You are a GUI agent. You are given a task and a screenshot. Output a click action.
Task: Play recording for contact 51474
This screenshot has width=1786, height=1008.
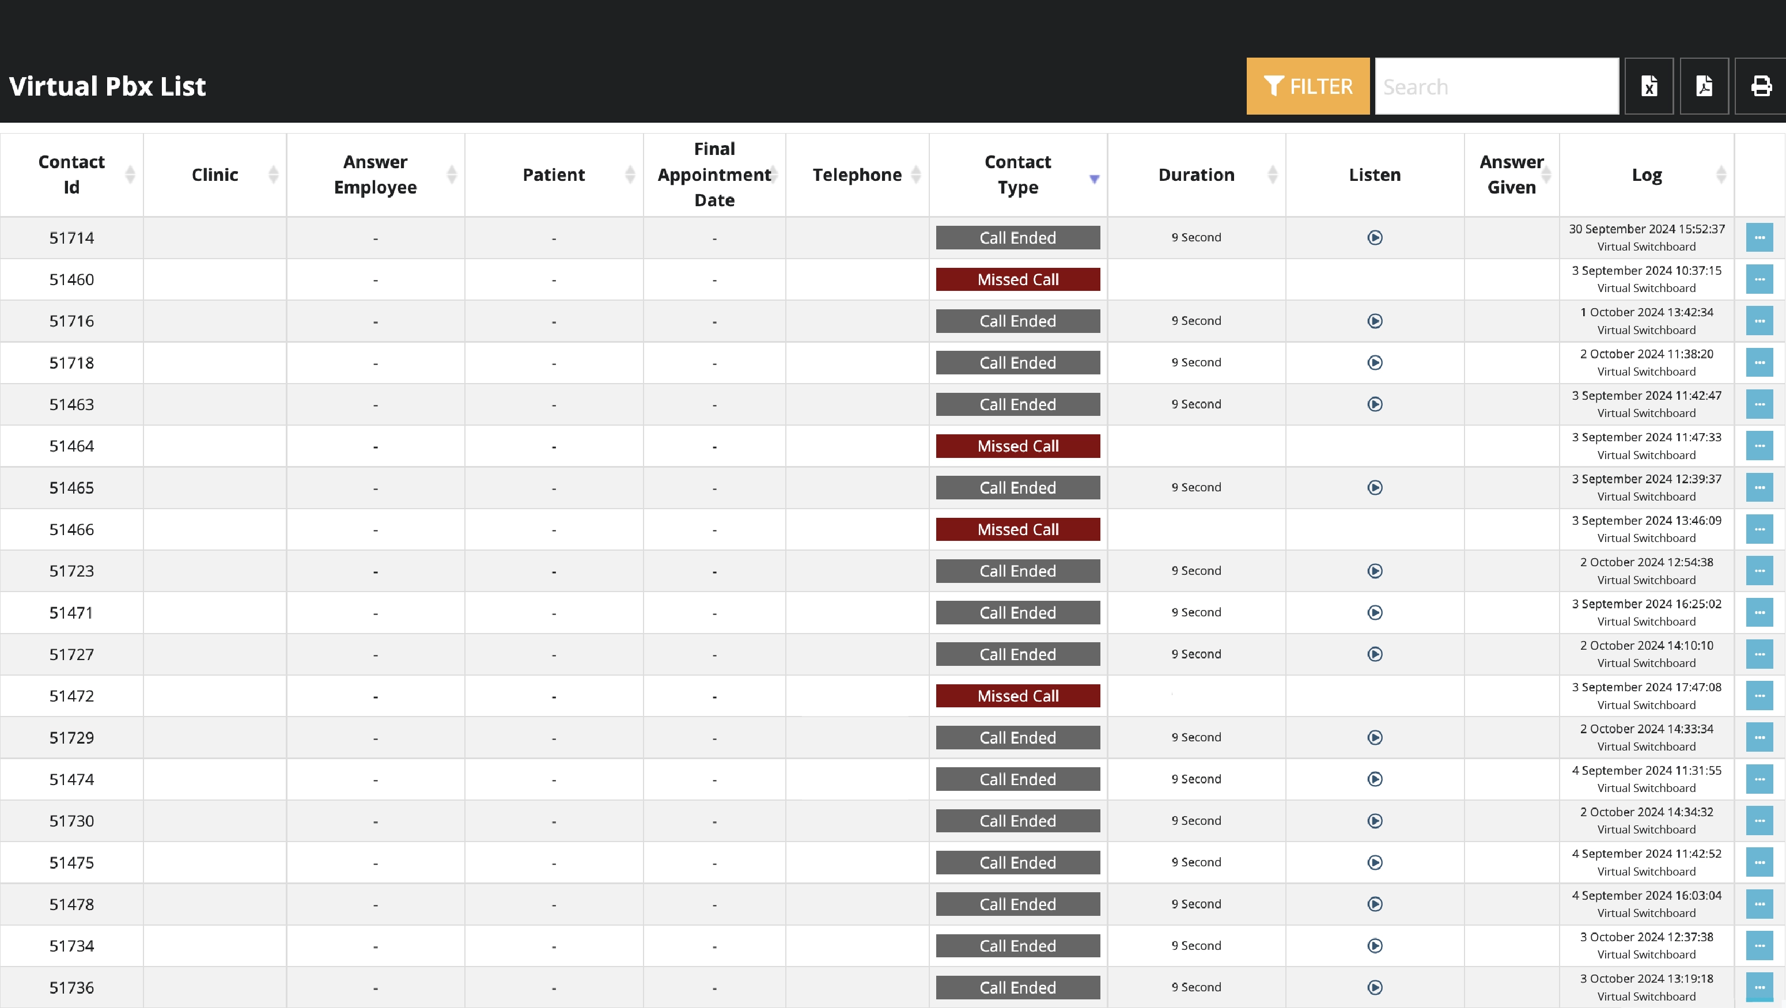coord(1374,779)
